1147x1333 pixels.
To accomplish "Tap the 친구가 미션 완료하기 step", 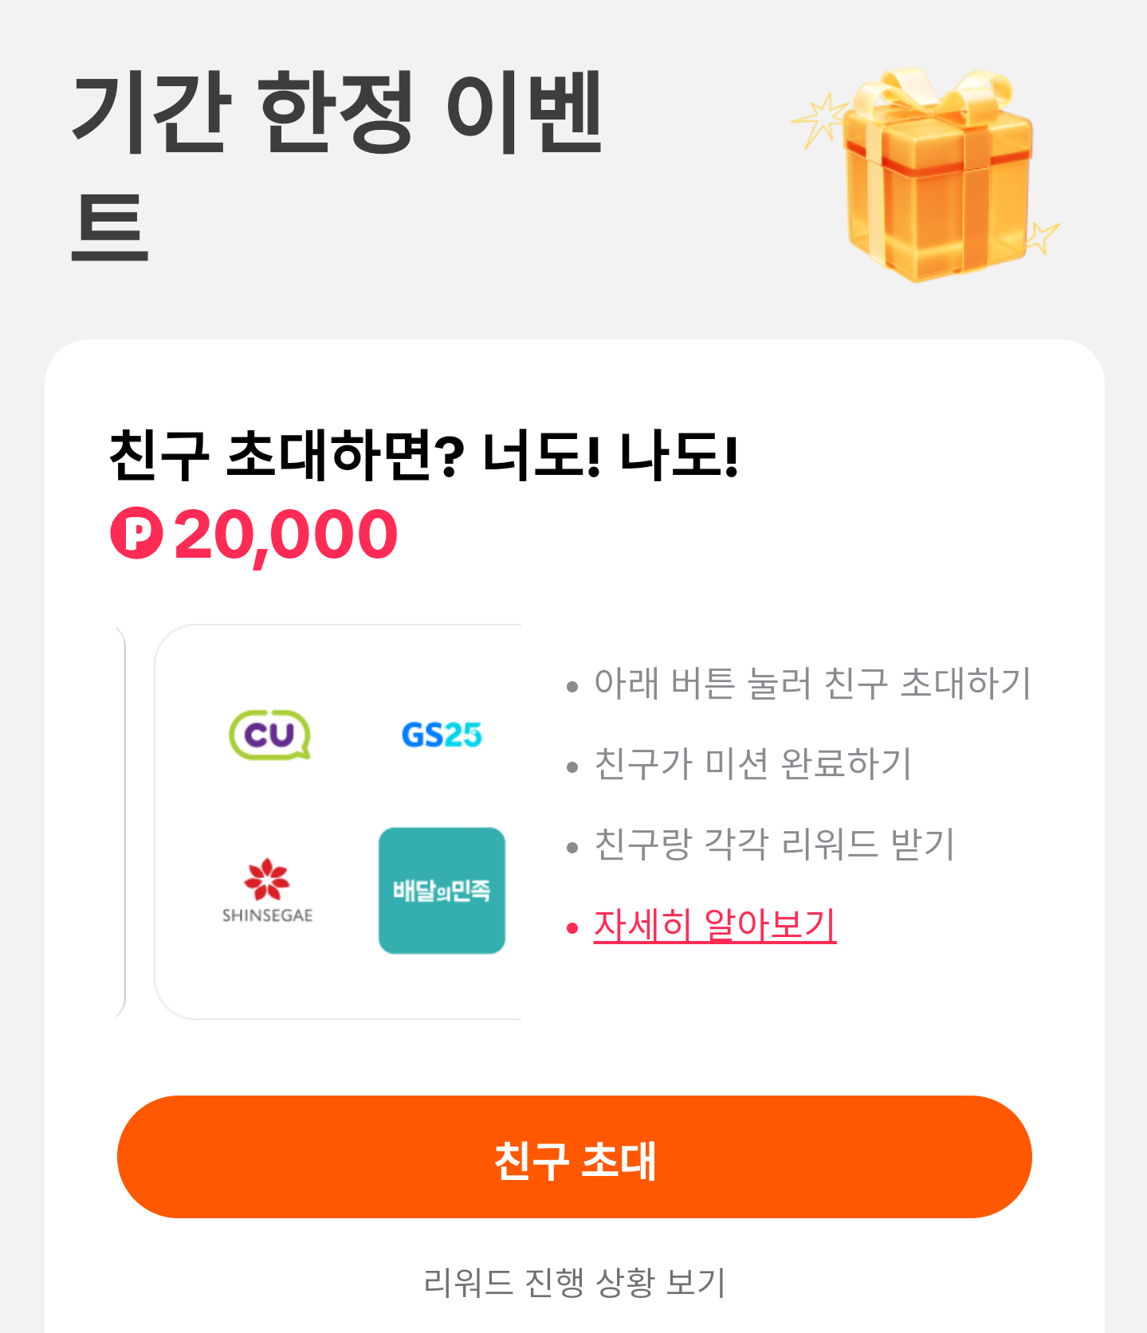I will coord(752,764).
